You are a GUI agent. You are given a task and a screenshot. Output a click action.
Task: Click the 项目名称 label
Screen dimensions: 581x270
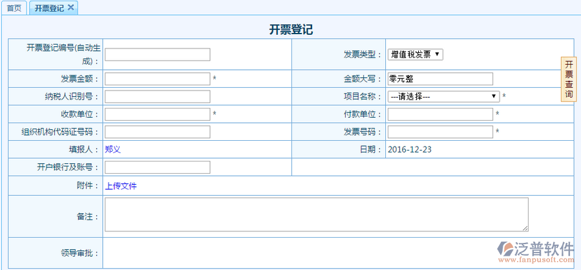point(363,97)
